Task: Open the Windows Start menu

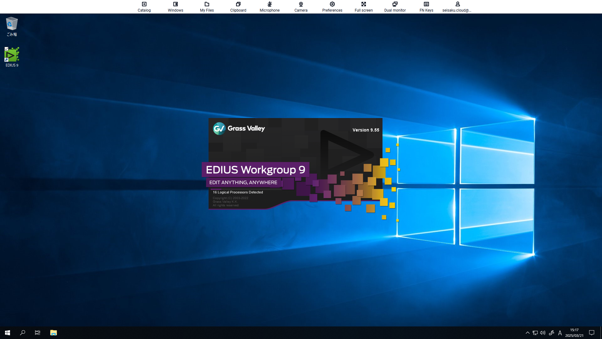Action: point(8,333)
